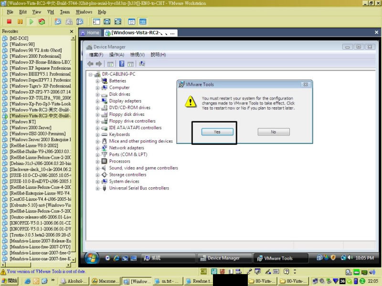Expand the Batteries node
The width and height of the screenshot is (382, 286).
tap(97, 81)
